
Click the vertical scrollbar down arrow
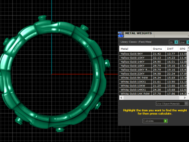pyautogui.click(x=188, y=93)
